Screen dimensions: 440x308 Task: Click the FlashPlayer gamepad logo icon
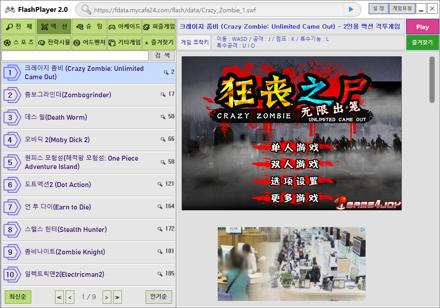10,10
